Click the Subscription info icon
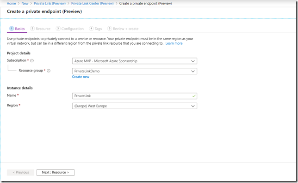This screenshot has height=183, width=298. point(32,60)
